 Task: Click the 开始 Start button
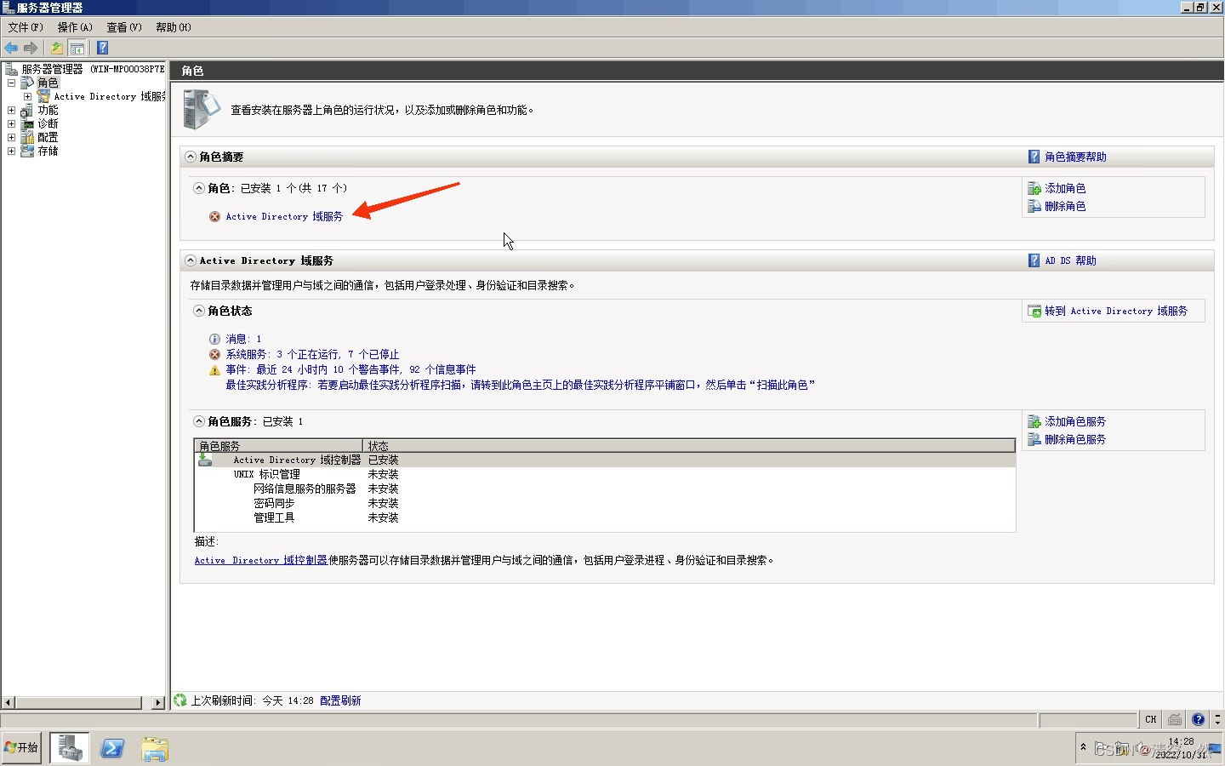(x=21, y=747)
